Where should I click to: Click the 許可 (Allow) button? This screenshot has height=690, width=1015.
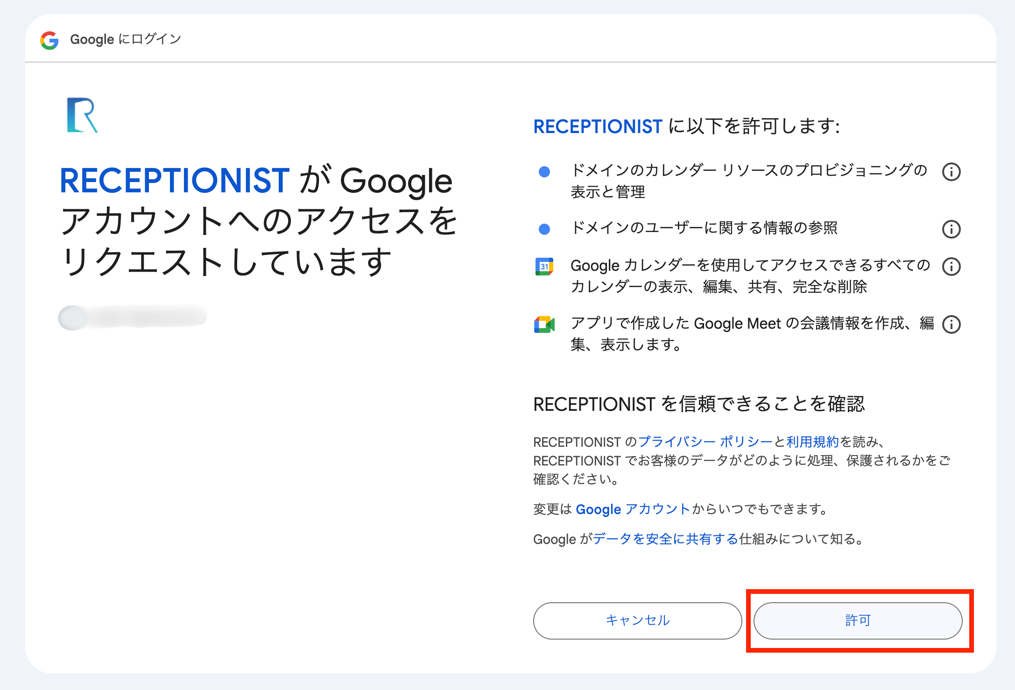coord(858,620)
